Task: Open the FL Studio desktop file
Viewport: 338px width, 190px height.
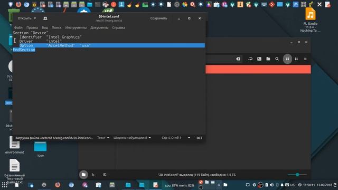Action: pos(310,20)
